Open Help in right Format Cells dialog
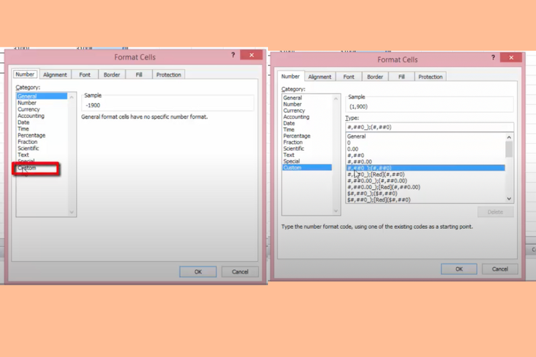The image size is (536, 357). tap(493, 58)
